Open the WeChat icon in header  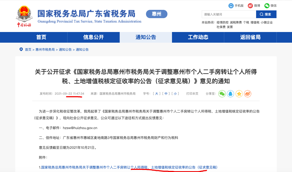pos(267,6)
